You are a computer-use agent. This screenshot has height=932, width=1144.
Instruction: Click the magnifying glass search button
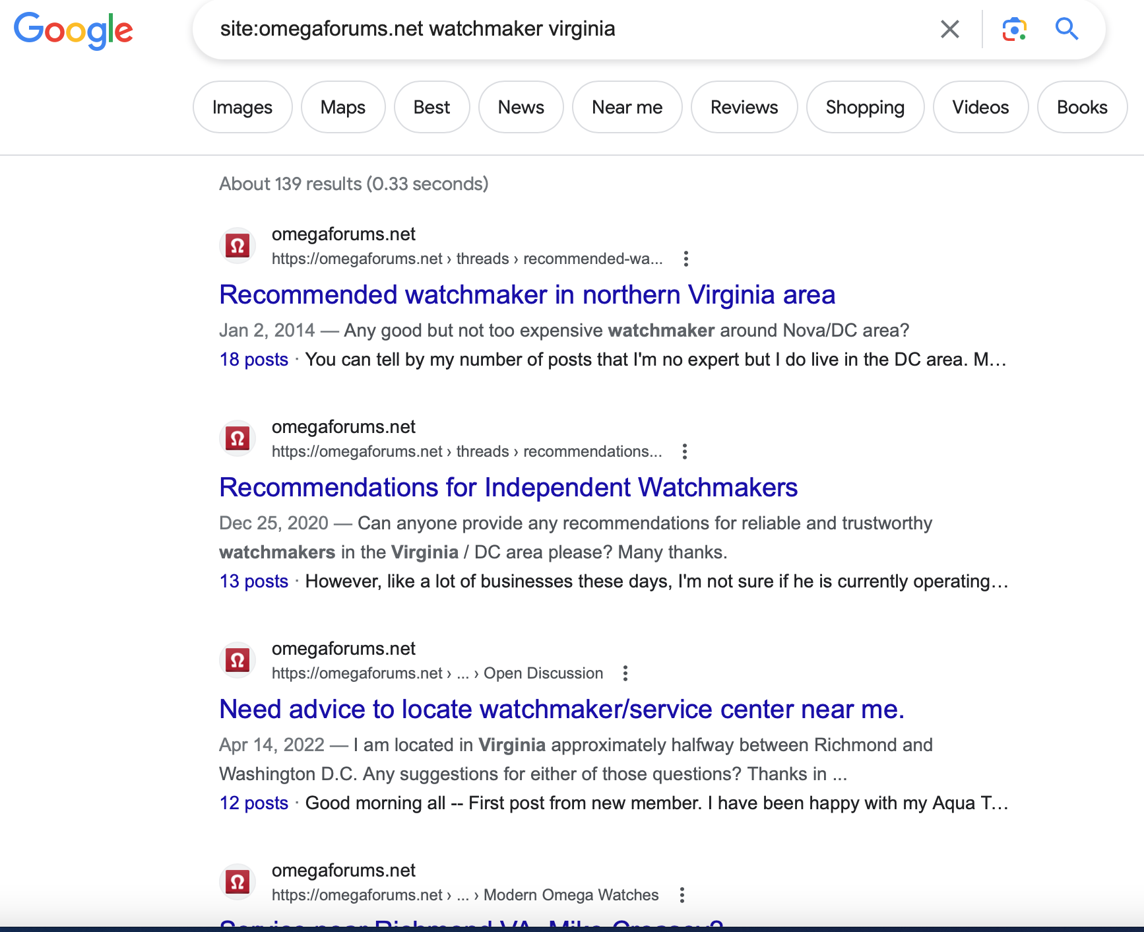tap(1066, 29)
